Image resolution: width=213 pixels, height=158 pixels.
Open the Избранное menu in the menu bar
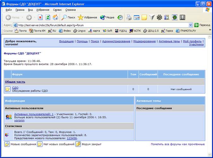click(43, 10)
